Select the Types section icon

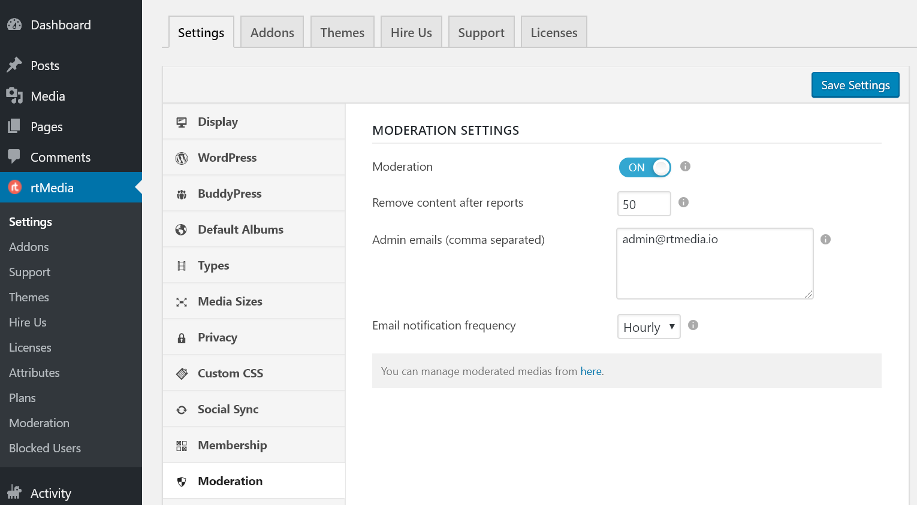click(x=182, y=265)
